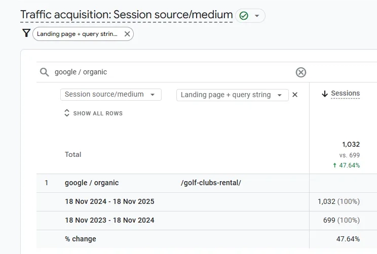Clear the search with the circled X icon
Viewport: 377px width, 254px height.
click(301, 72)
